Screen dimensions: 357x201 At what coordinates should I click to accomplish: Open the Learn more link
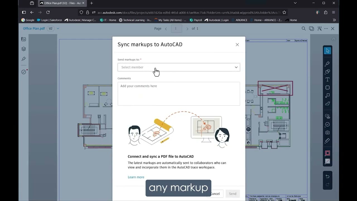point(136,177)
